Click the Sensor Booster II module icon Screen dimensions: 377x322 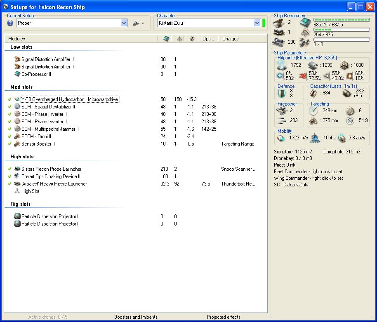coord(17,144)
